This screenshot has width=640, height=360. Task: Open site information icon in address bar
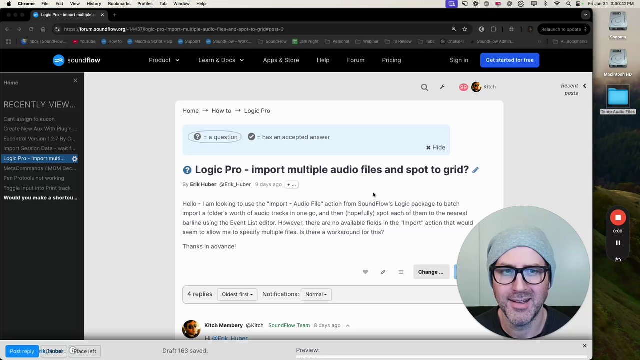(x=57, y=29)
